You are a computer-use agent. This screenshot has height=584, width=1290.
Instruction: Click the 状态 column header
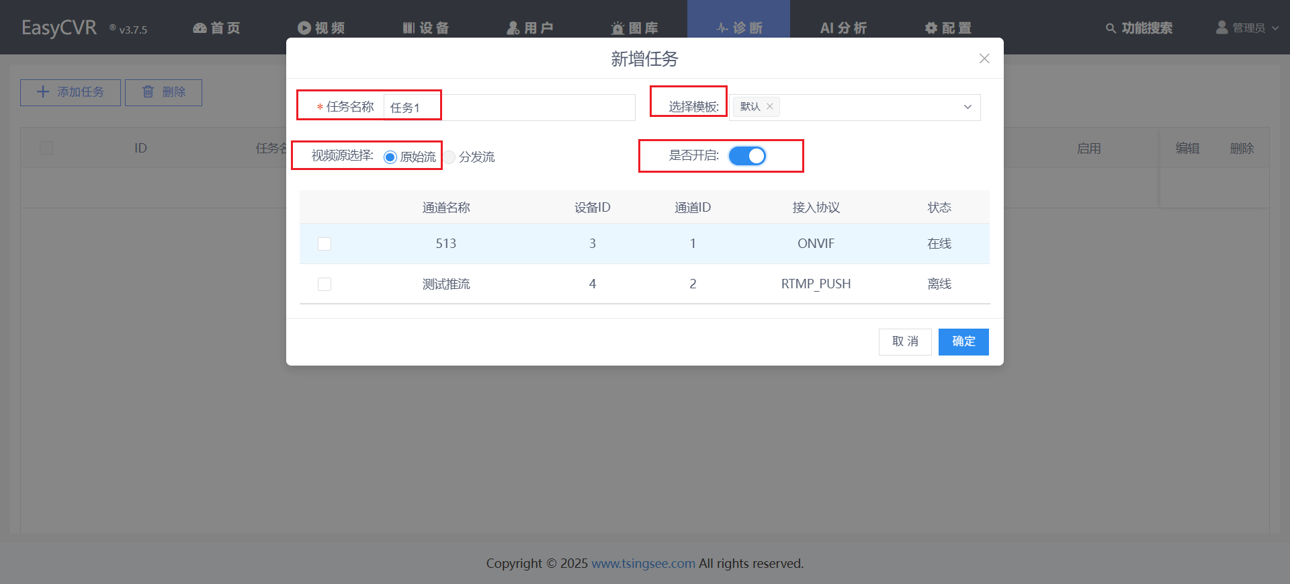click(939, 208)
